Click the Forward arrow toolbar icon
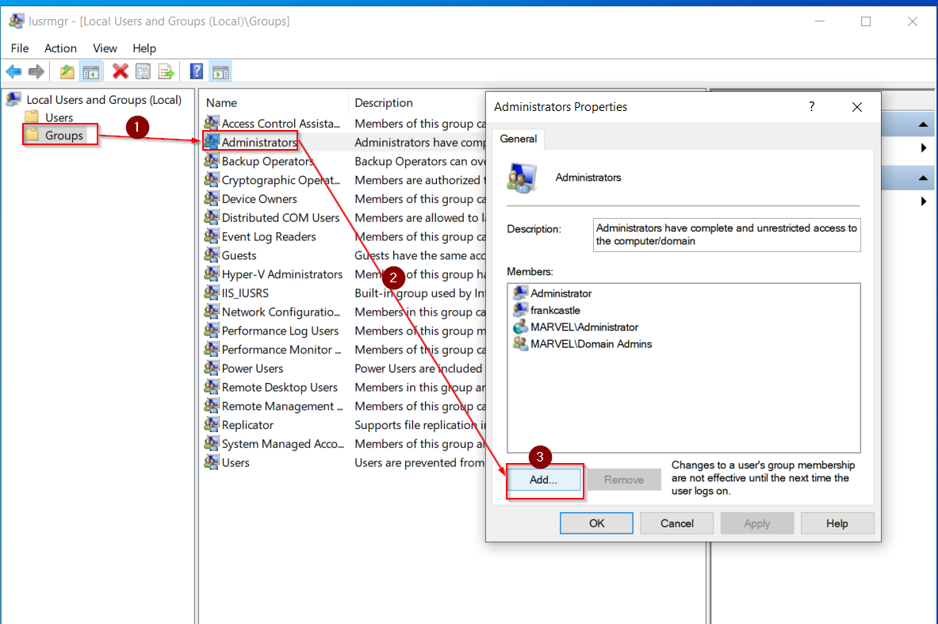This screenshot has width=938, height=624. click(x=36, y=72)
